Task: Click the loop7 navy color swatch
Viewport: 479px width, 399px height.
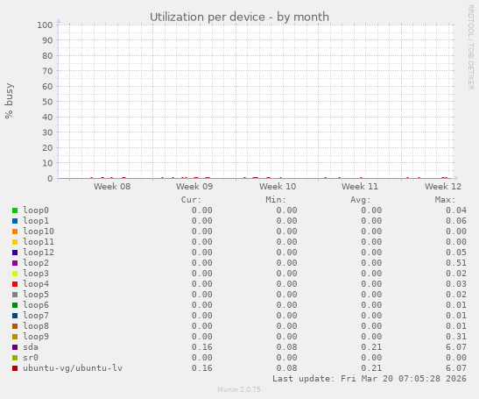Action: pos(15,316)
